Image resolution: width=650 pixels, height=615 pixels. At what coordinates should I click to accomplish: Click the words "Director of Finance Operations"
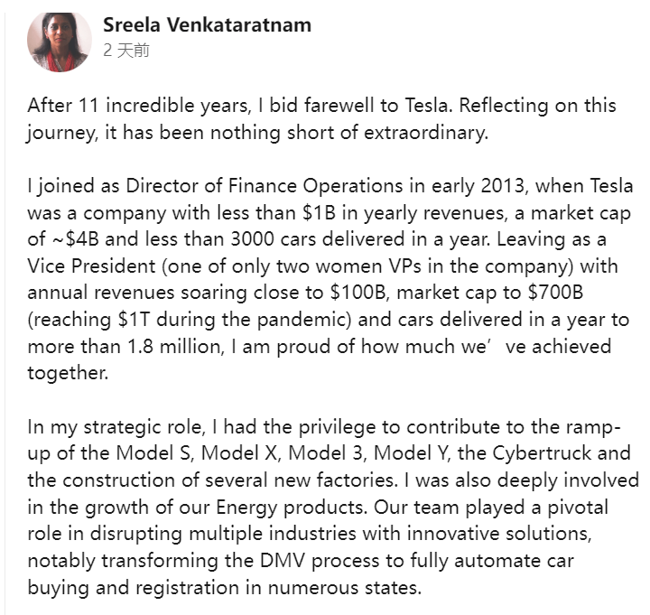[264, 186]
